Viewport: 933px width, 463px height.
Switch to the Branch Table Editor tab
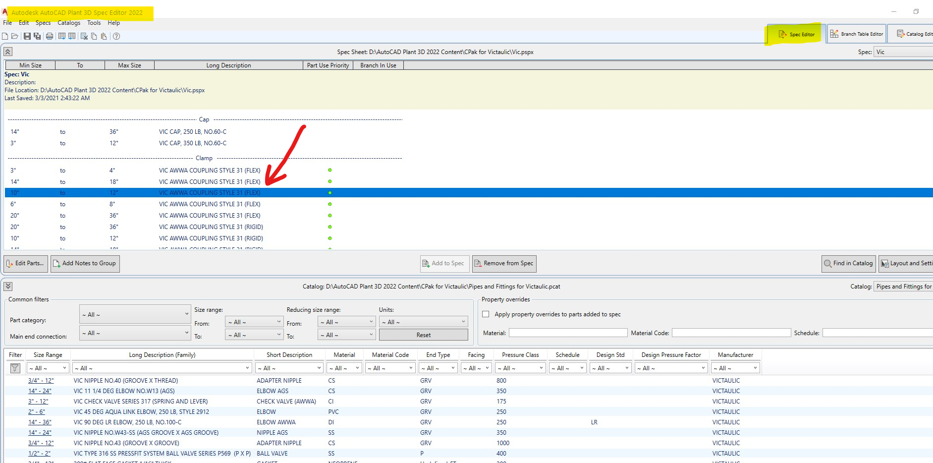[x=856, y=33]
